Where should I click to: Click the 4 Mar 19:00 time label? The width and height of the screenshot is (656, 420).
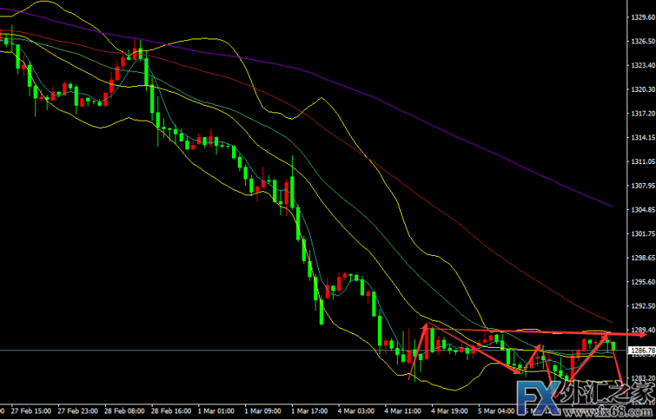point(450,411)
